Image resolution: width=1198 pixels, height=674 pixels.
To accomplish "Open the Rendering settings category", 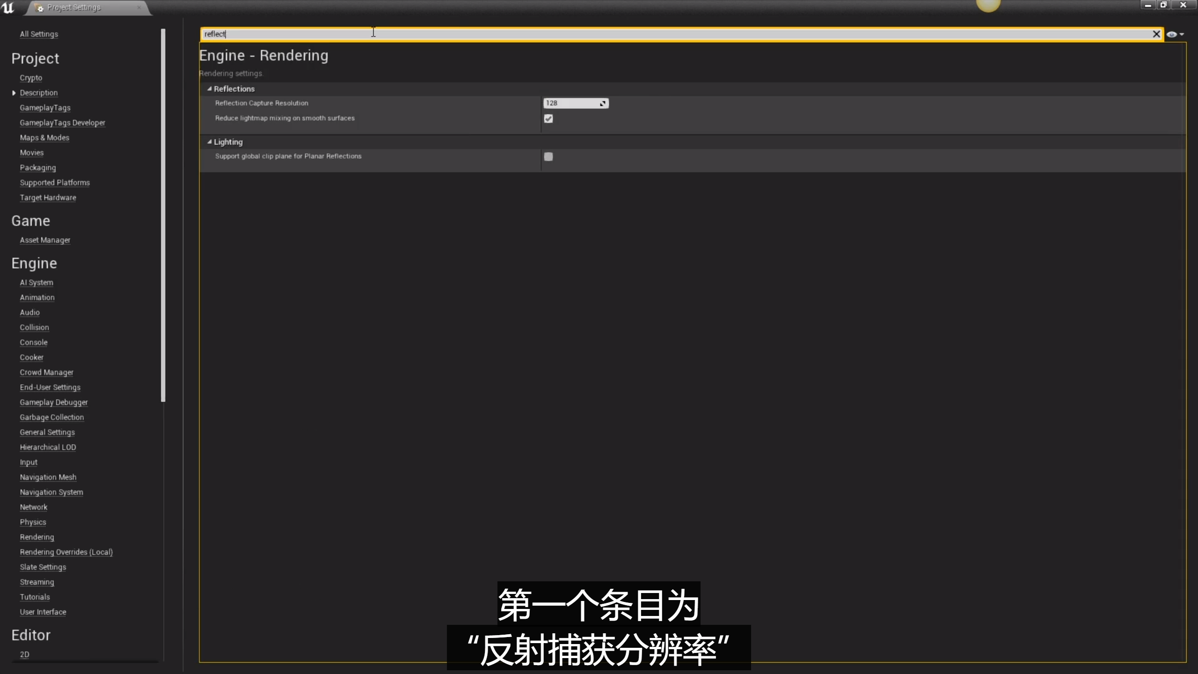I will click(x=37, y=537).
